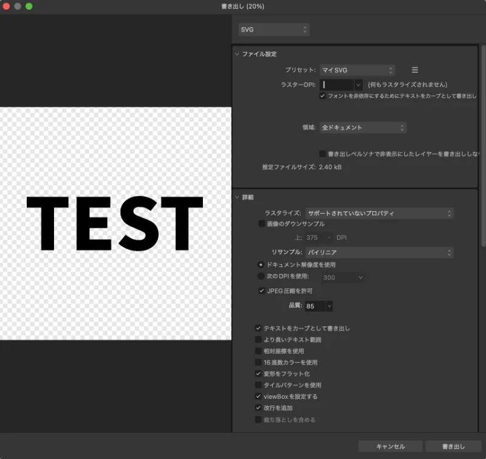Toggle フォントを非依存にするためにテキストをカーブとして書き出し checkbox
This screenshot has width=486, height=459.
[x=323, y=96]
